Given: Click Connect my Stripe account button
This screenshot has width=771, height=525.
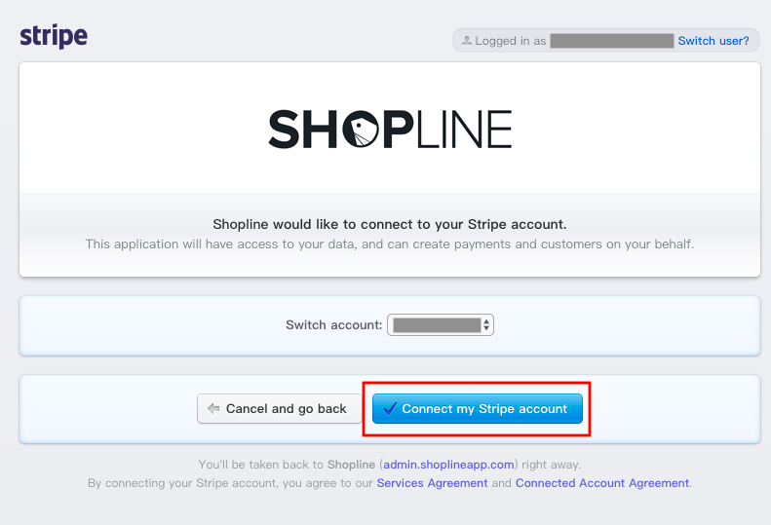Looking at the screenshot, I should 478,408.
